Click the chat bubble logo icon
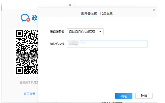This screenshot has height=103, width=165. coord(25,18)
